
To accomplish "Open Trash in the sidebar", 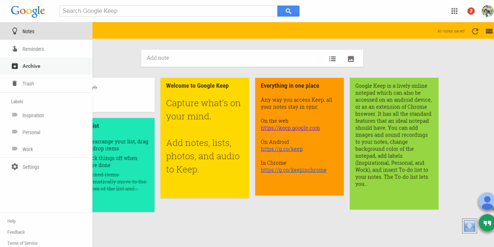I will 46,83.
